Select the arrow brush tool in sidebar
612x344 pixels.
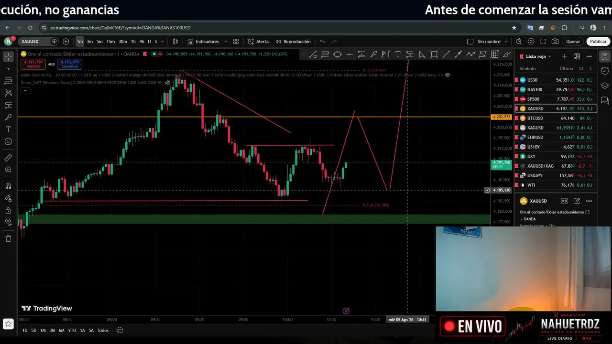click(8, 117)
